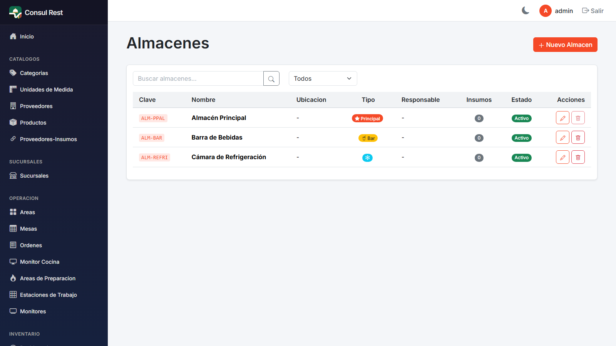The height and width of the screenshot is (346, 616).
Task: Click the Estado column header
Action: [x=522, y=100]
